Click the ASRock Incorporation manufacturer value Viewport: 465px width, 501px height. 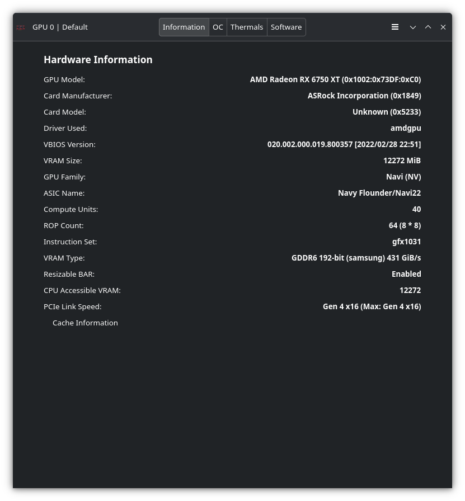click(364, 96)
